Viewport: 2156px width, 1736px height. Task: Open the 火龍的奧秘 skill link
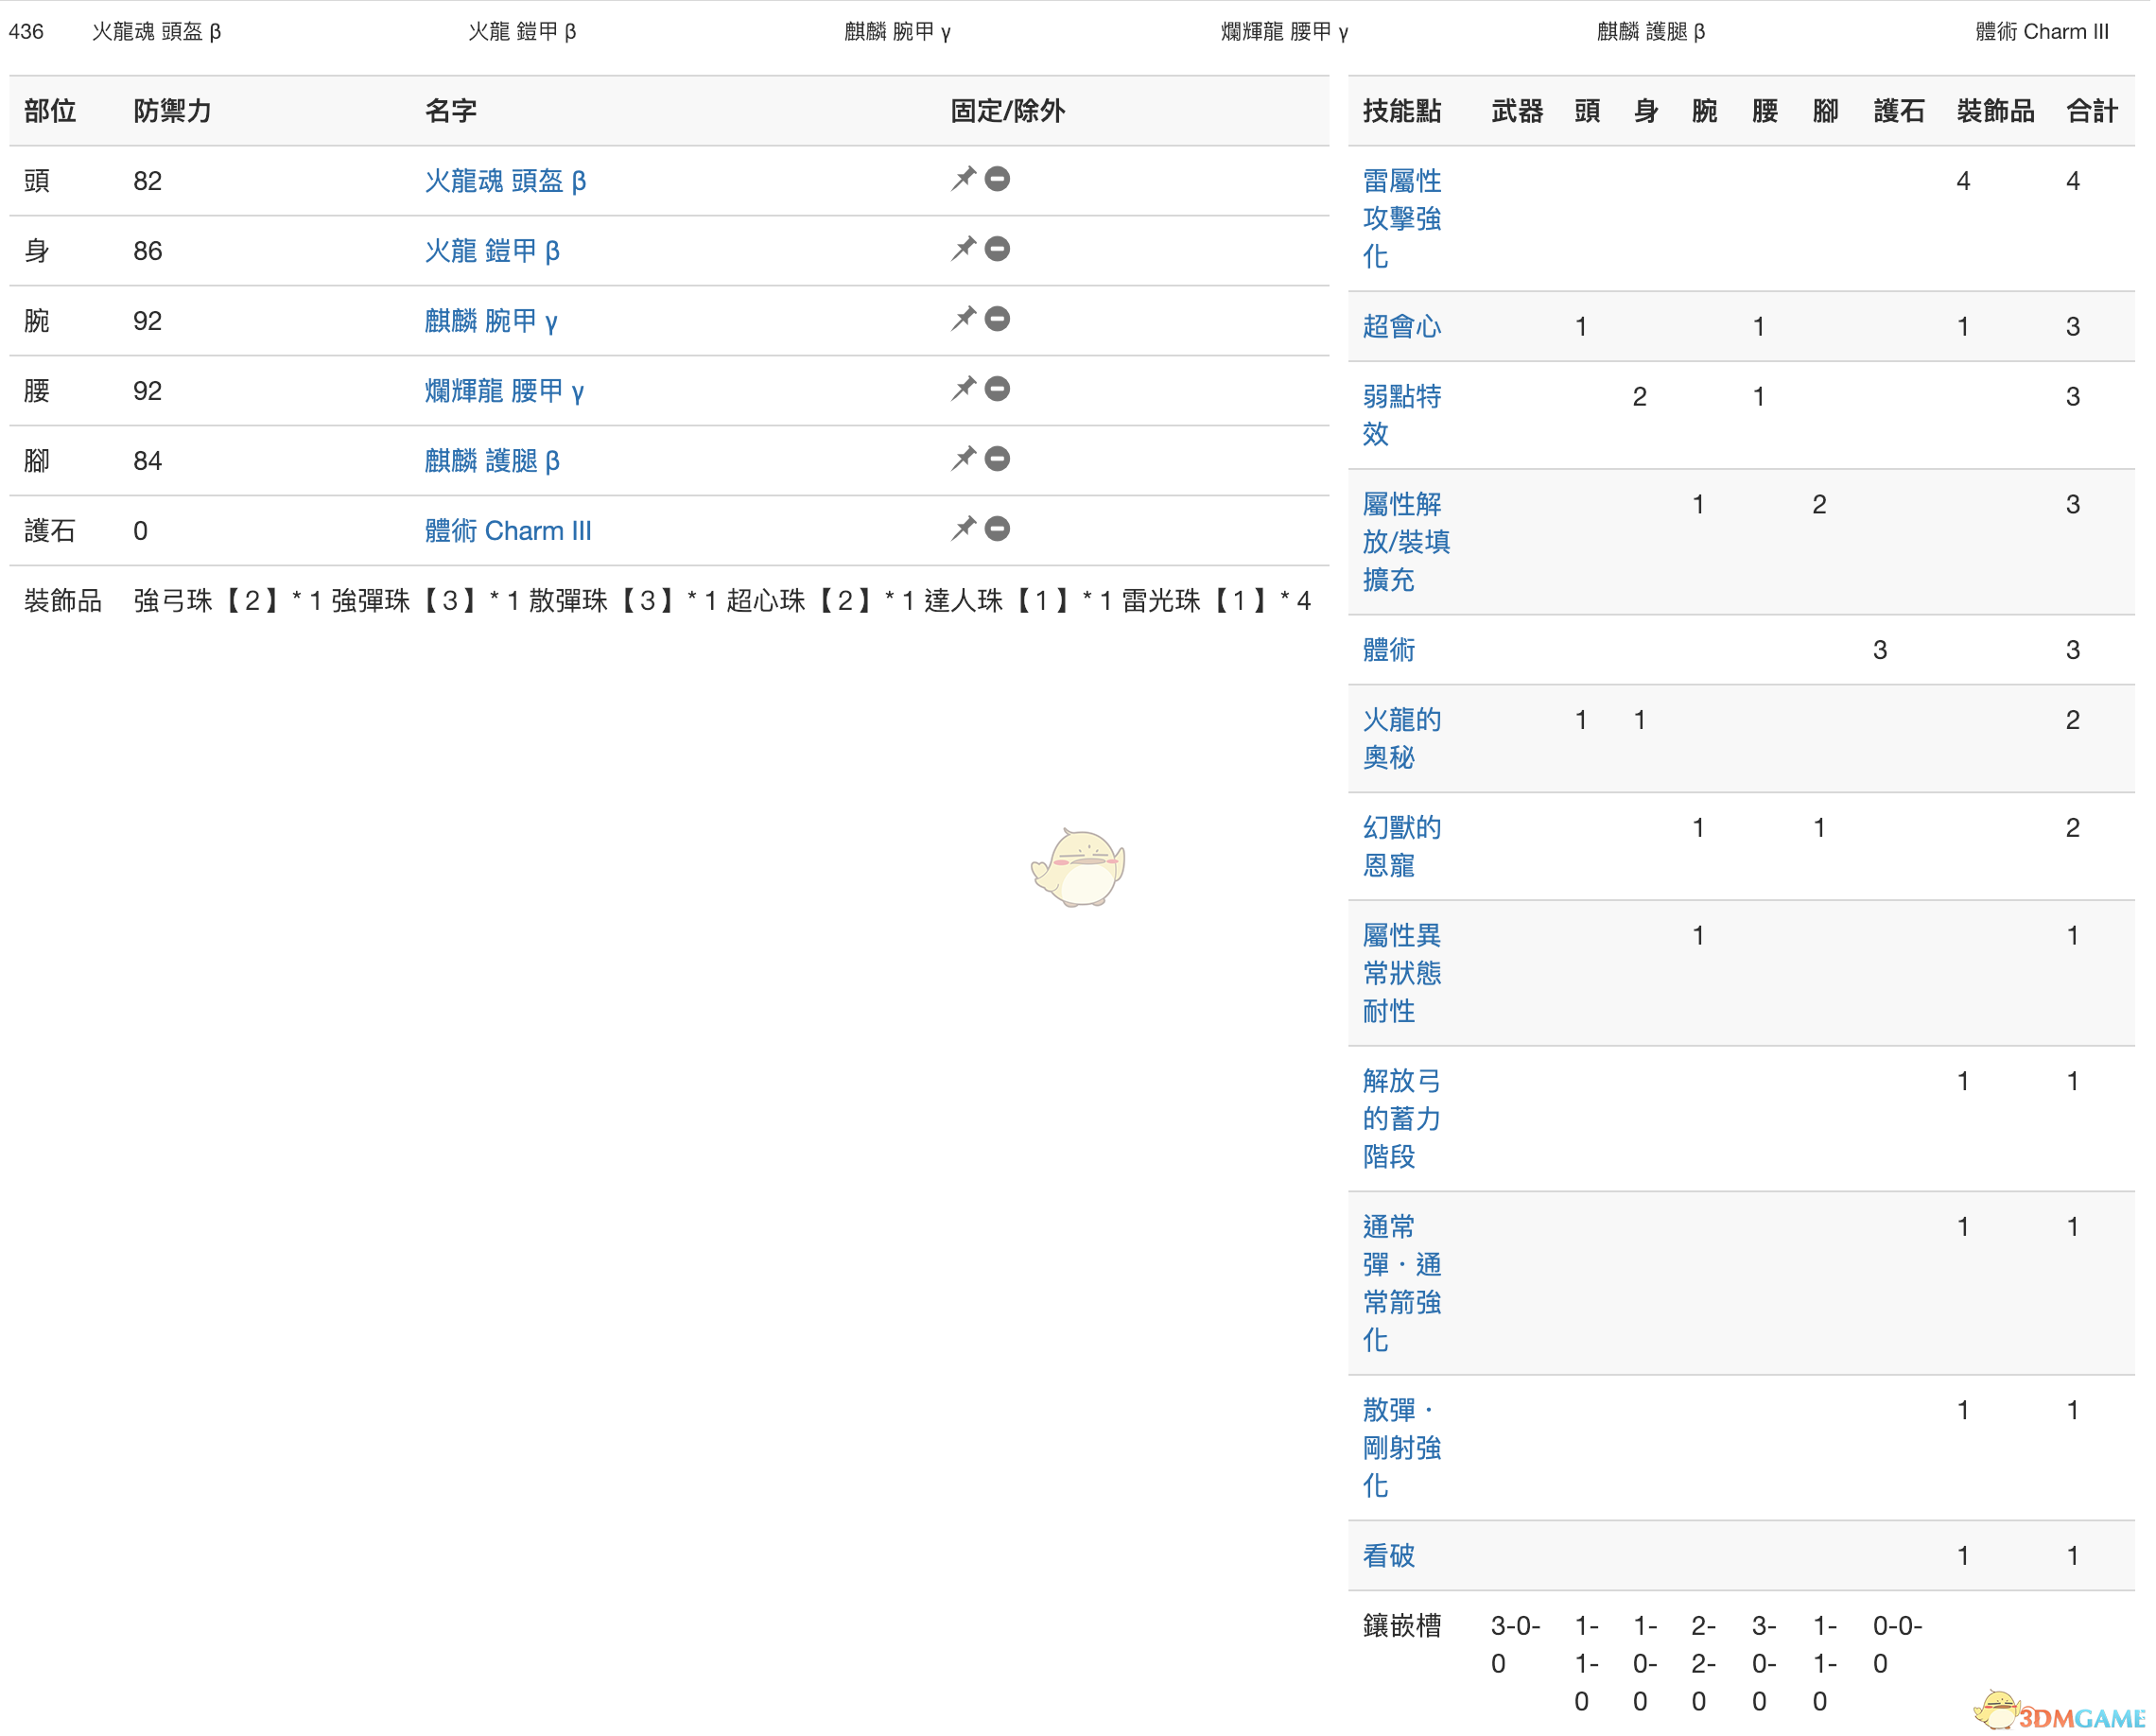tap(1402, 739)
